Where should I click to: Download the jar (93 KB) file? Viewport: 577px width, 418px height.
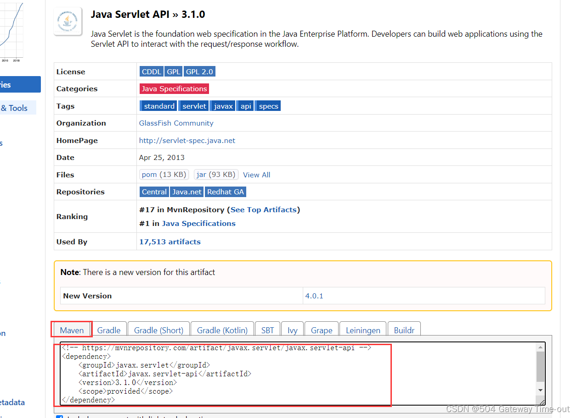215,174
